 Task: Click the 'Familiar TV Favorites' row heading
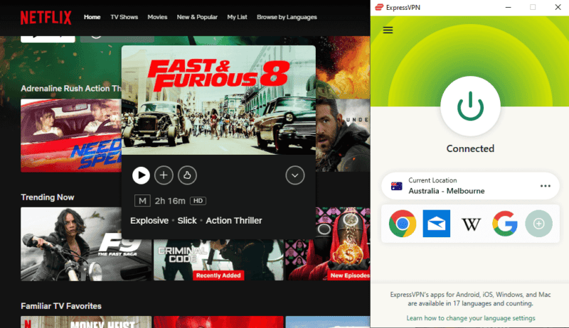[x=61, y=306]
